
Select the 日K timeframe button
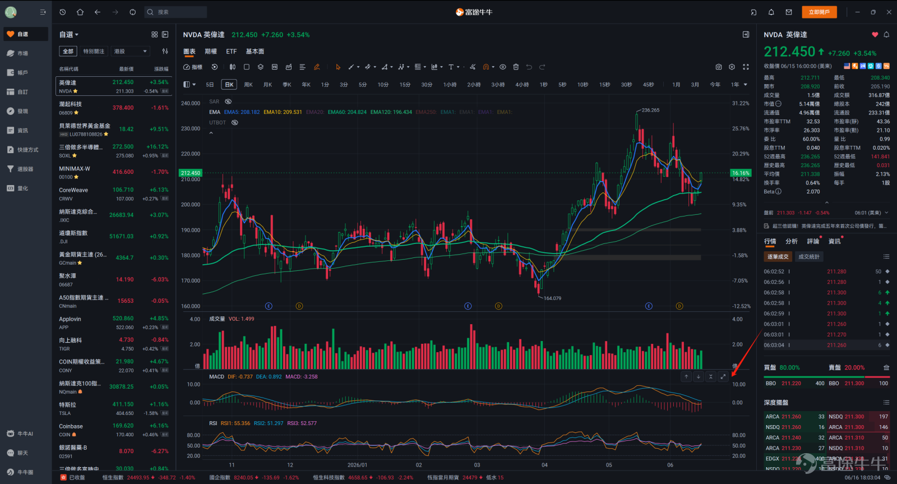(x=229, y=85)
